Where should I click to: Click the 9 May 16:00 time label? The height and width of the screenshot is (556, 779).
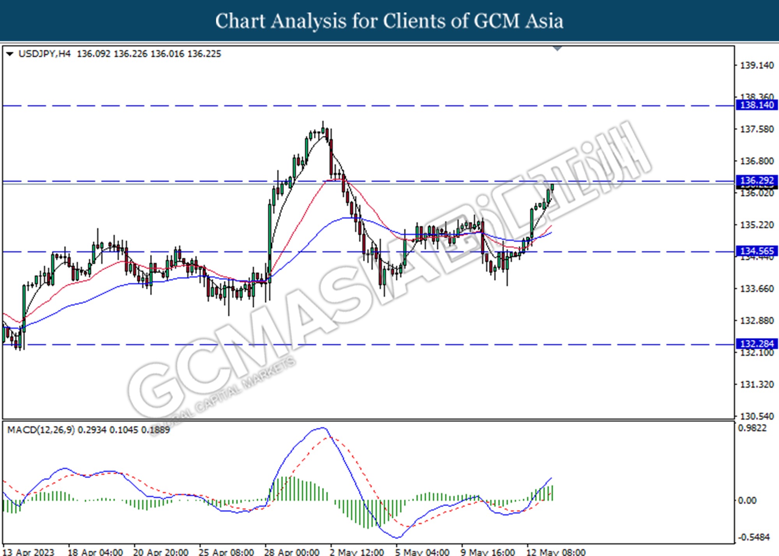(488, 551)
